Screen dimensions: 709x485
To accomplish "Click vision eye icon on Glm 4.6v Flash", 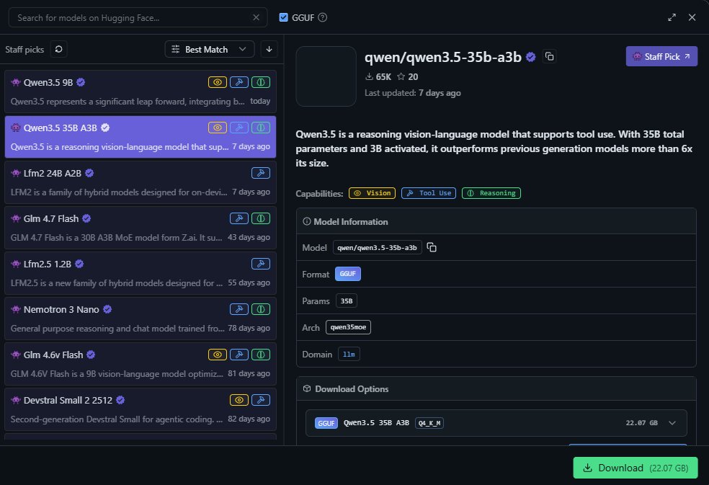I will [218, 355].
